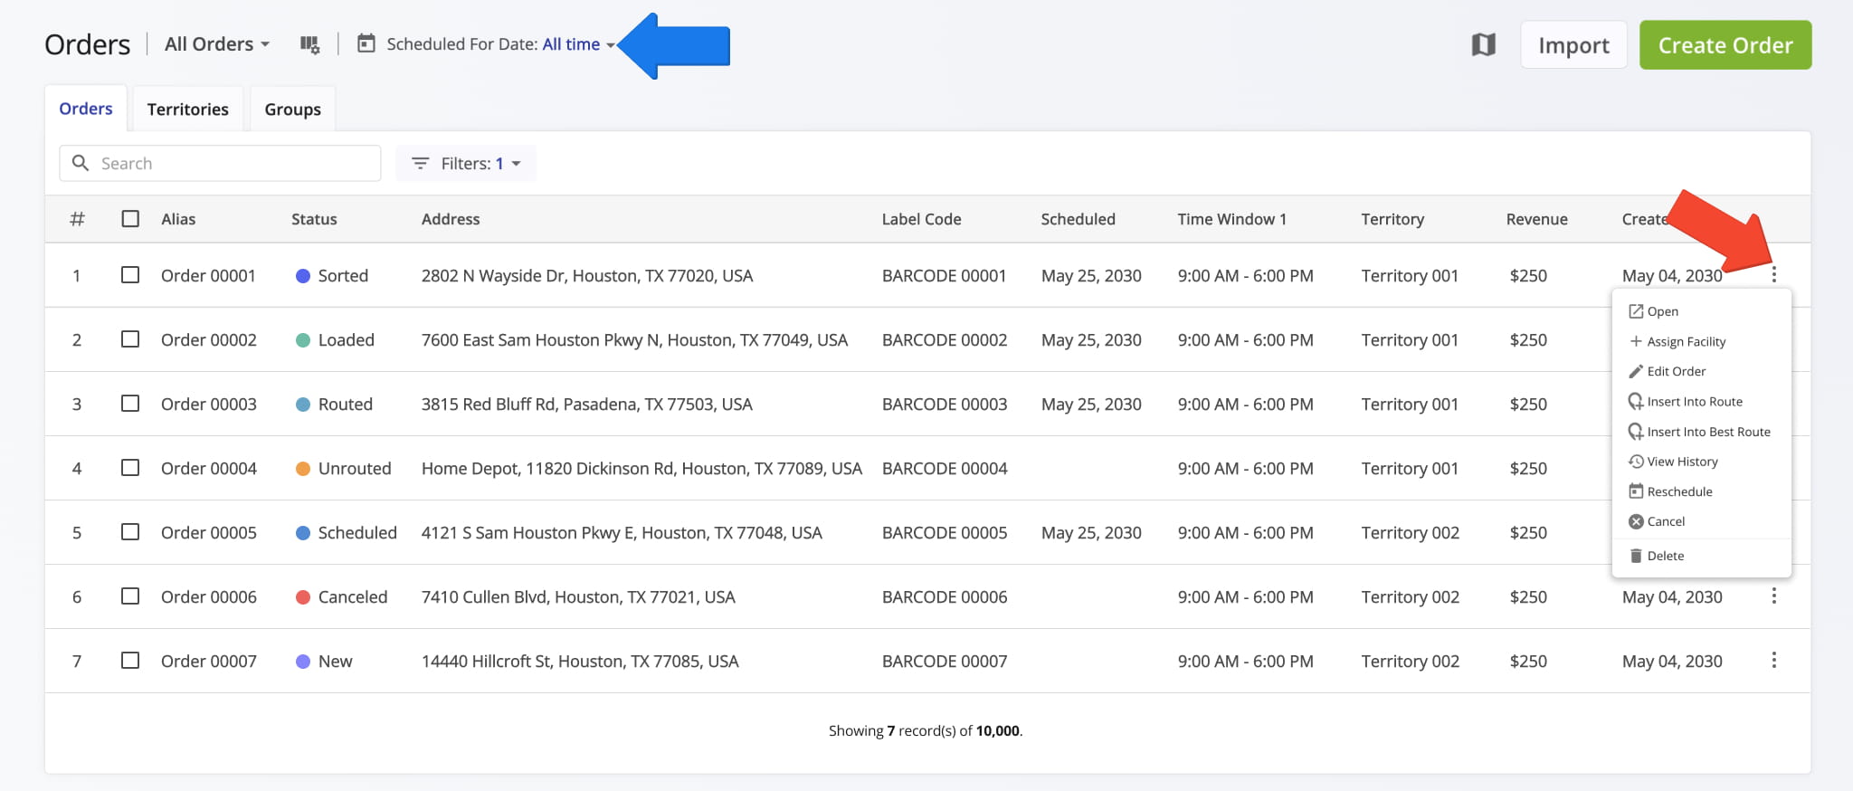Image resolution: width=1853 pixels, height=791 pixels.
Task: Check the box for Order 00005
Action: (x=130, y=531)
